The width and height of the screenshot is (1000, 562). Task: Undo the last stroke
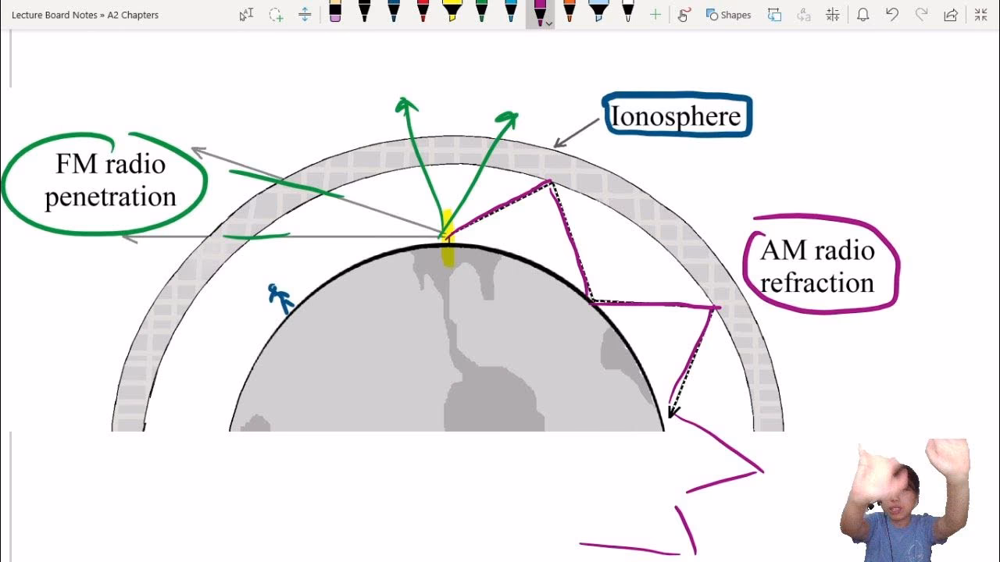click(x=892, y=14)
